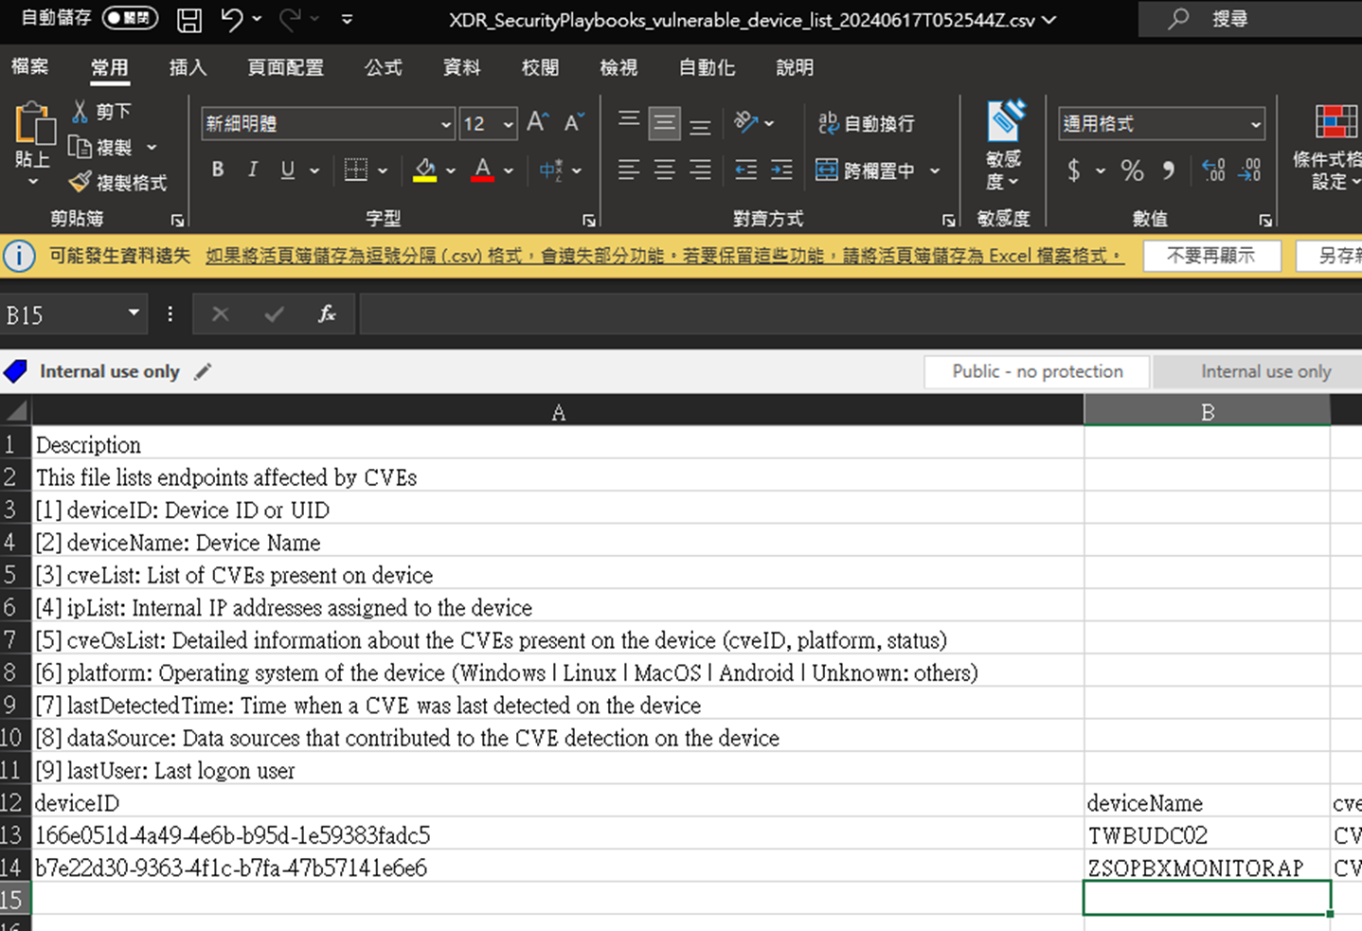
Task: Click the Don't show again button
Action: [1211, 256]
